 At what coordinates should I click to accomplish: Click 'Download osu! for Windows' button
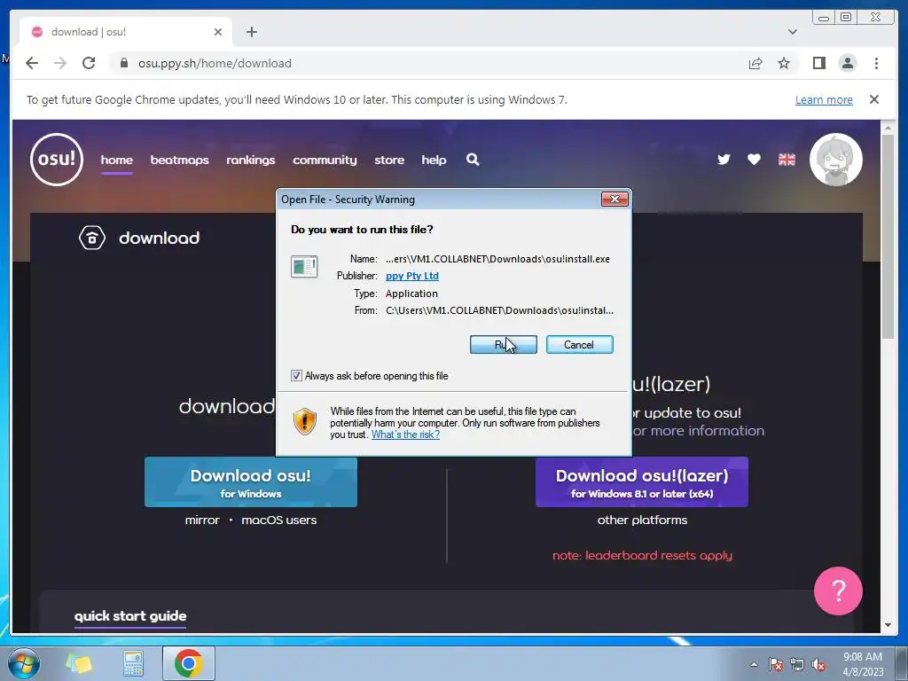coord(251,481)
